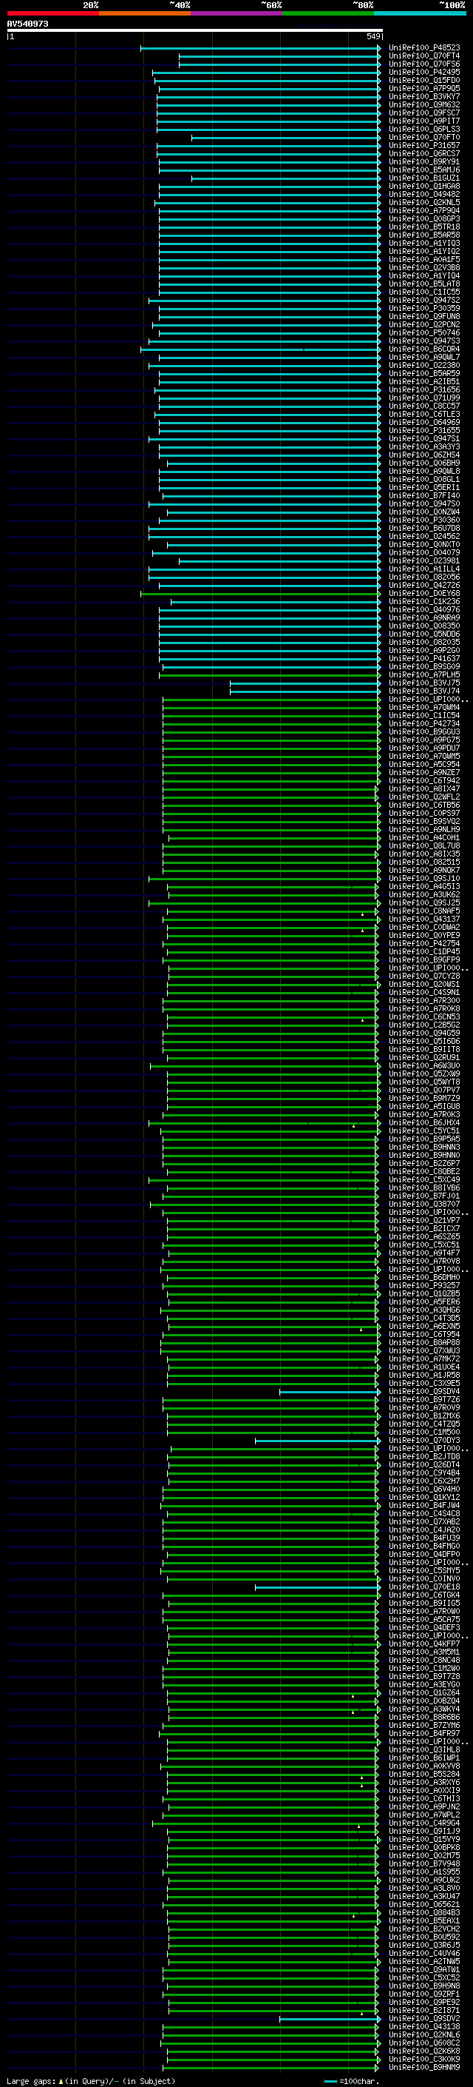Screen dimensions: 473x2087
Task: Open hit UniRef100_A3M5M1
Action: pos(424,1652)
